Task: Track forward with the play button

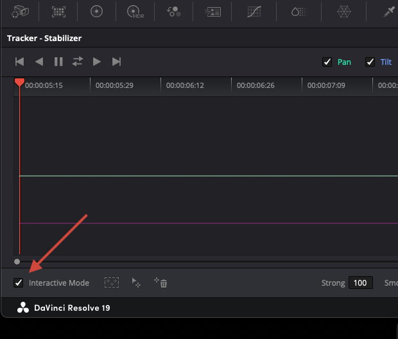Action: coord(97,62)
